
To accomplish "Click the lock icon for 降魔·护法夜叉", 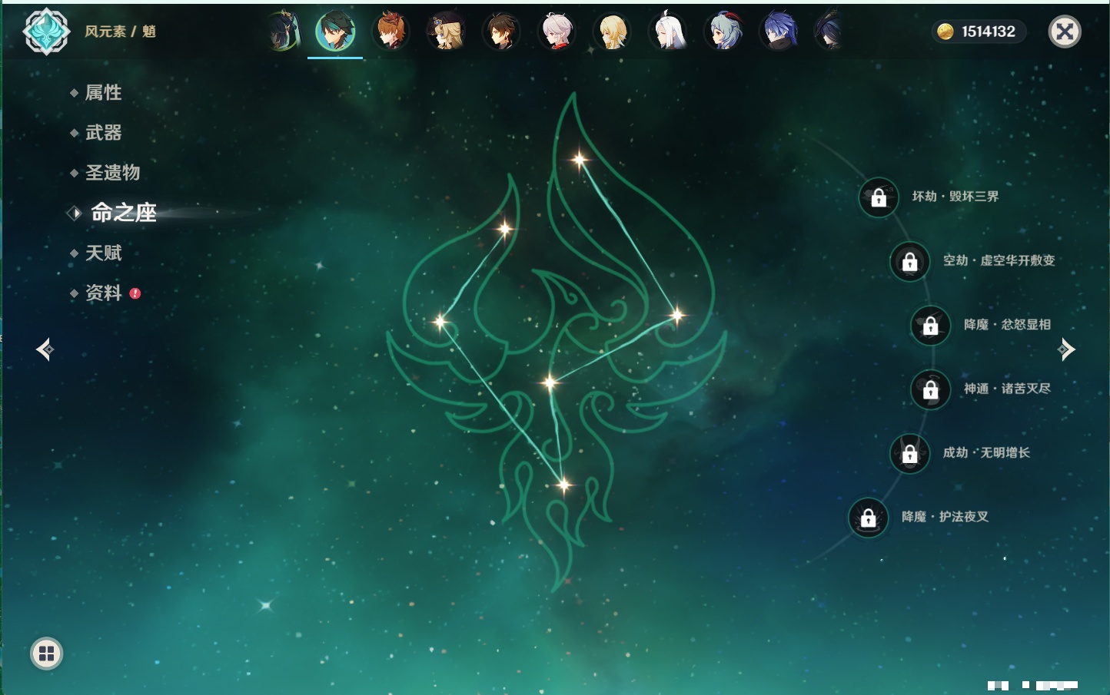I will (868, 518).
